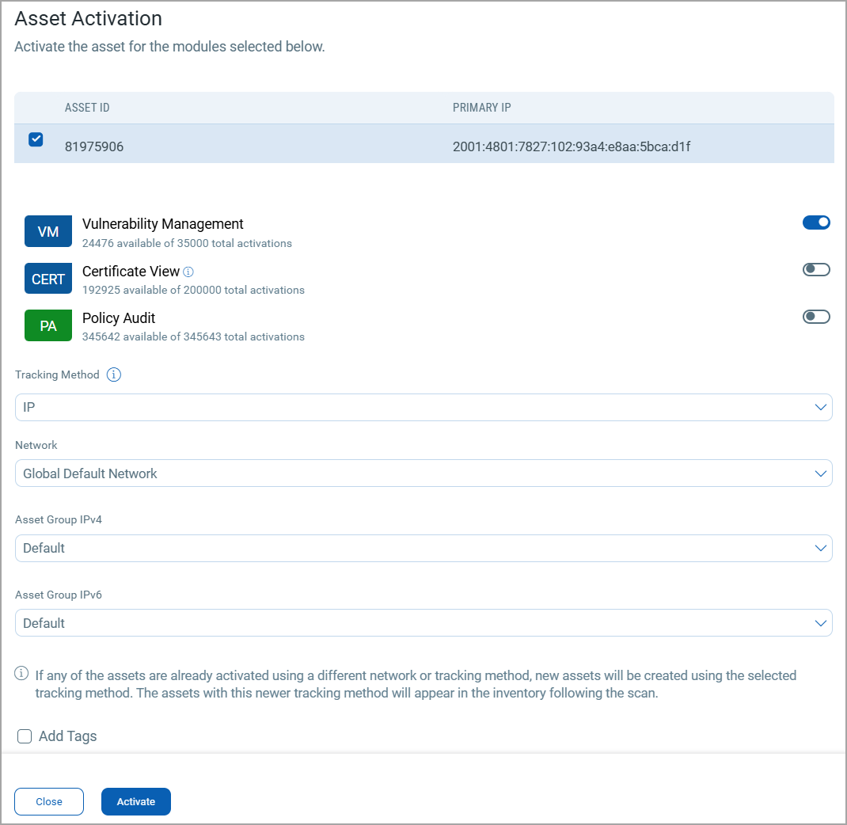Select the primary IP address cell

click(x=572, y=146)
